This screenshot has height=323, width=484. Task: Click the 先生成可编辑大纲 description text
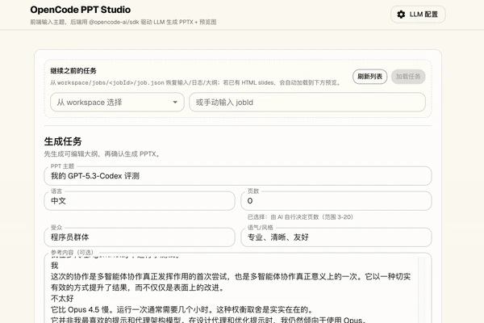click(103, 154)
